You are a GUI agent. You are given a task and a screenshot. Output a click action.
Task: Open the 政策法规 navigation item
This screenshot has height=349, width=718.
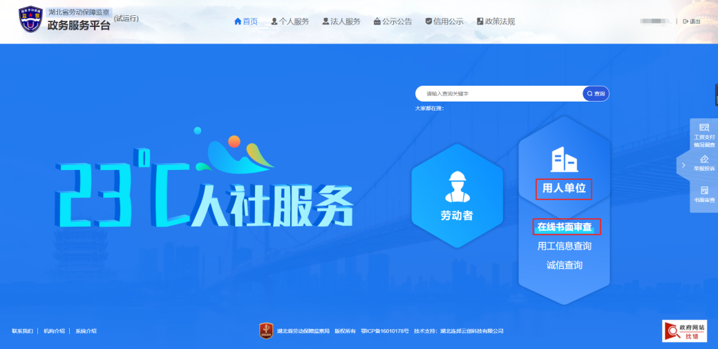pyautogui.click(x=495, y=21)
